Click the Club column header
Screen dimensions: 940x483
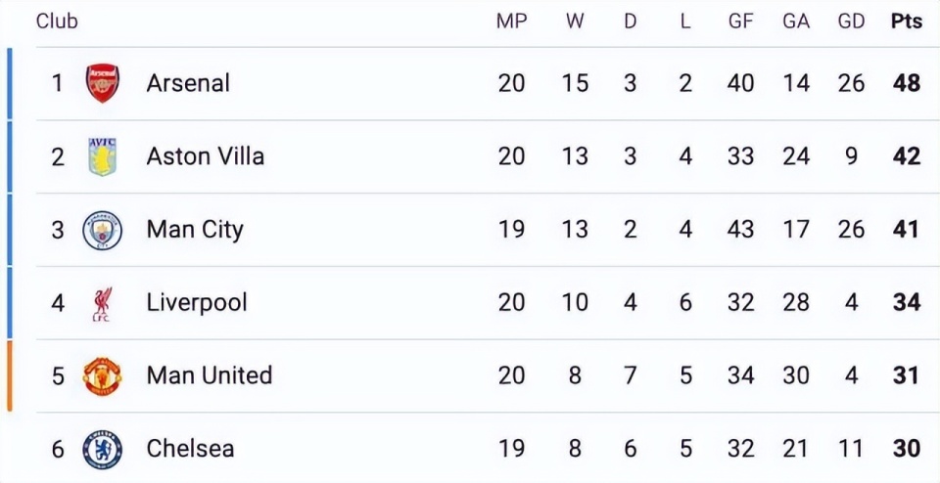tap(57, 22)
